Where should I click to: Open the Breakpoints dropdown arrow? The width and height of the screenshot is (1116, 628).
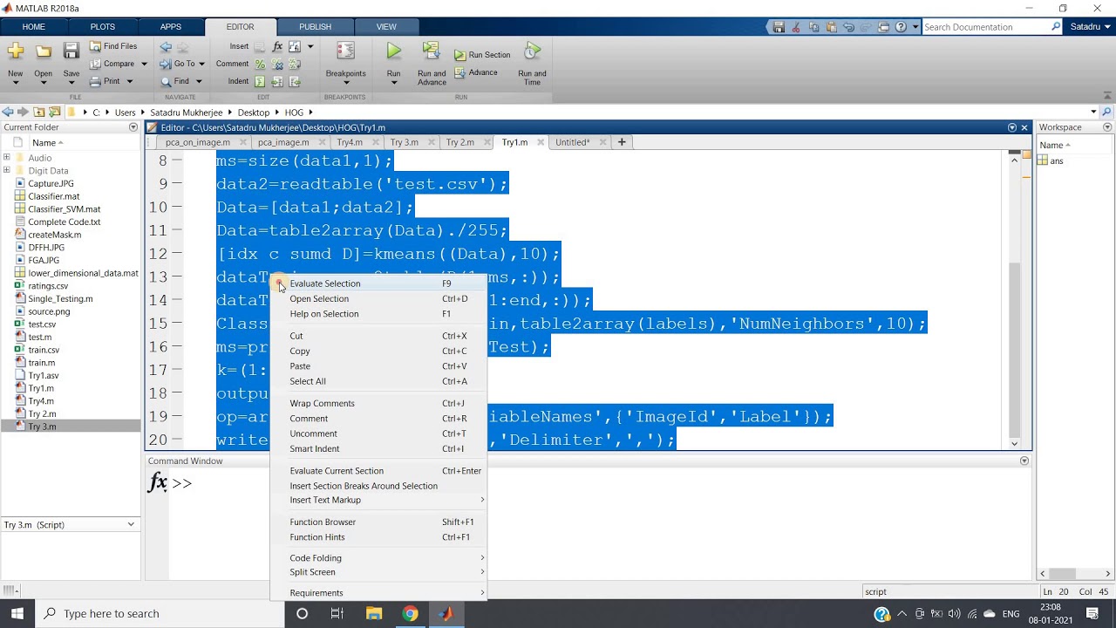pos(345,83)
